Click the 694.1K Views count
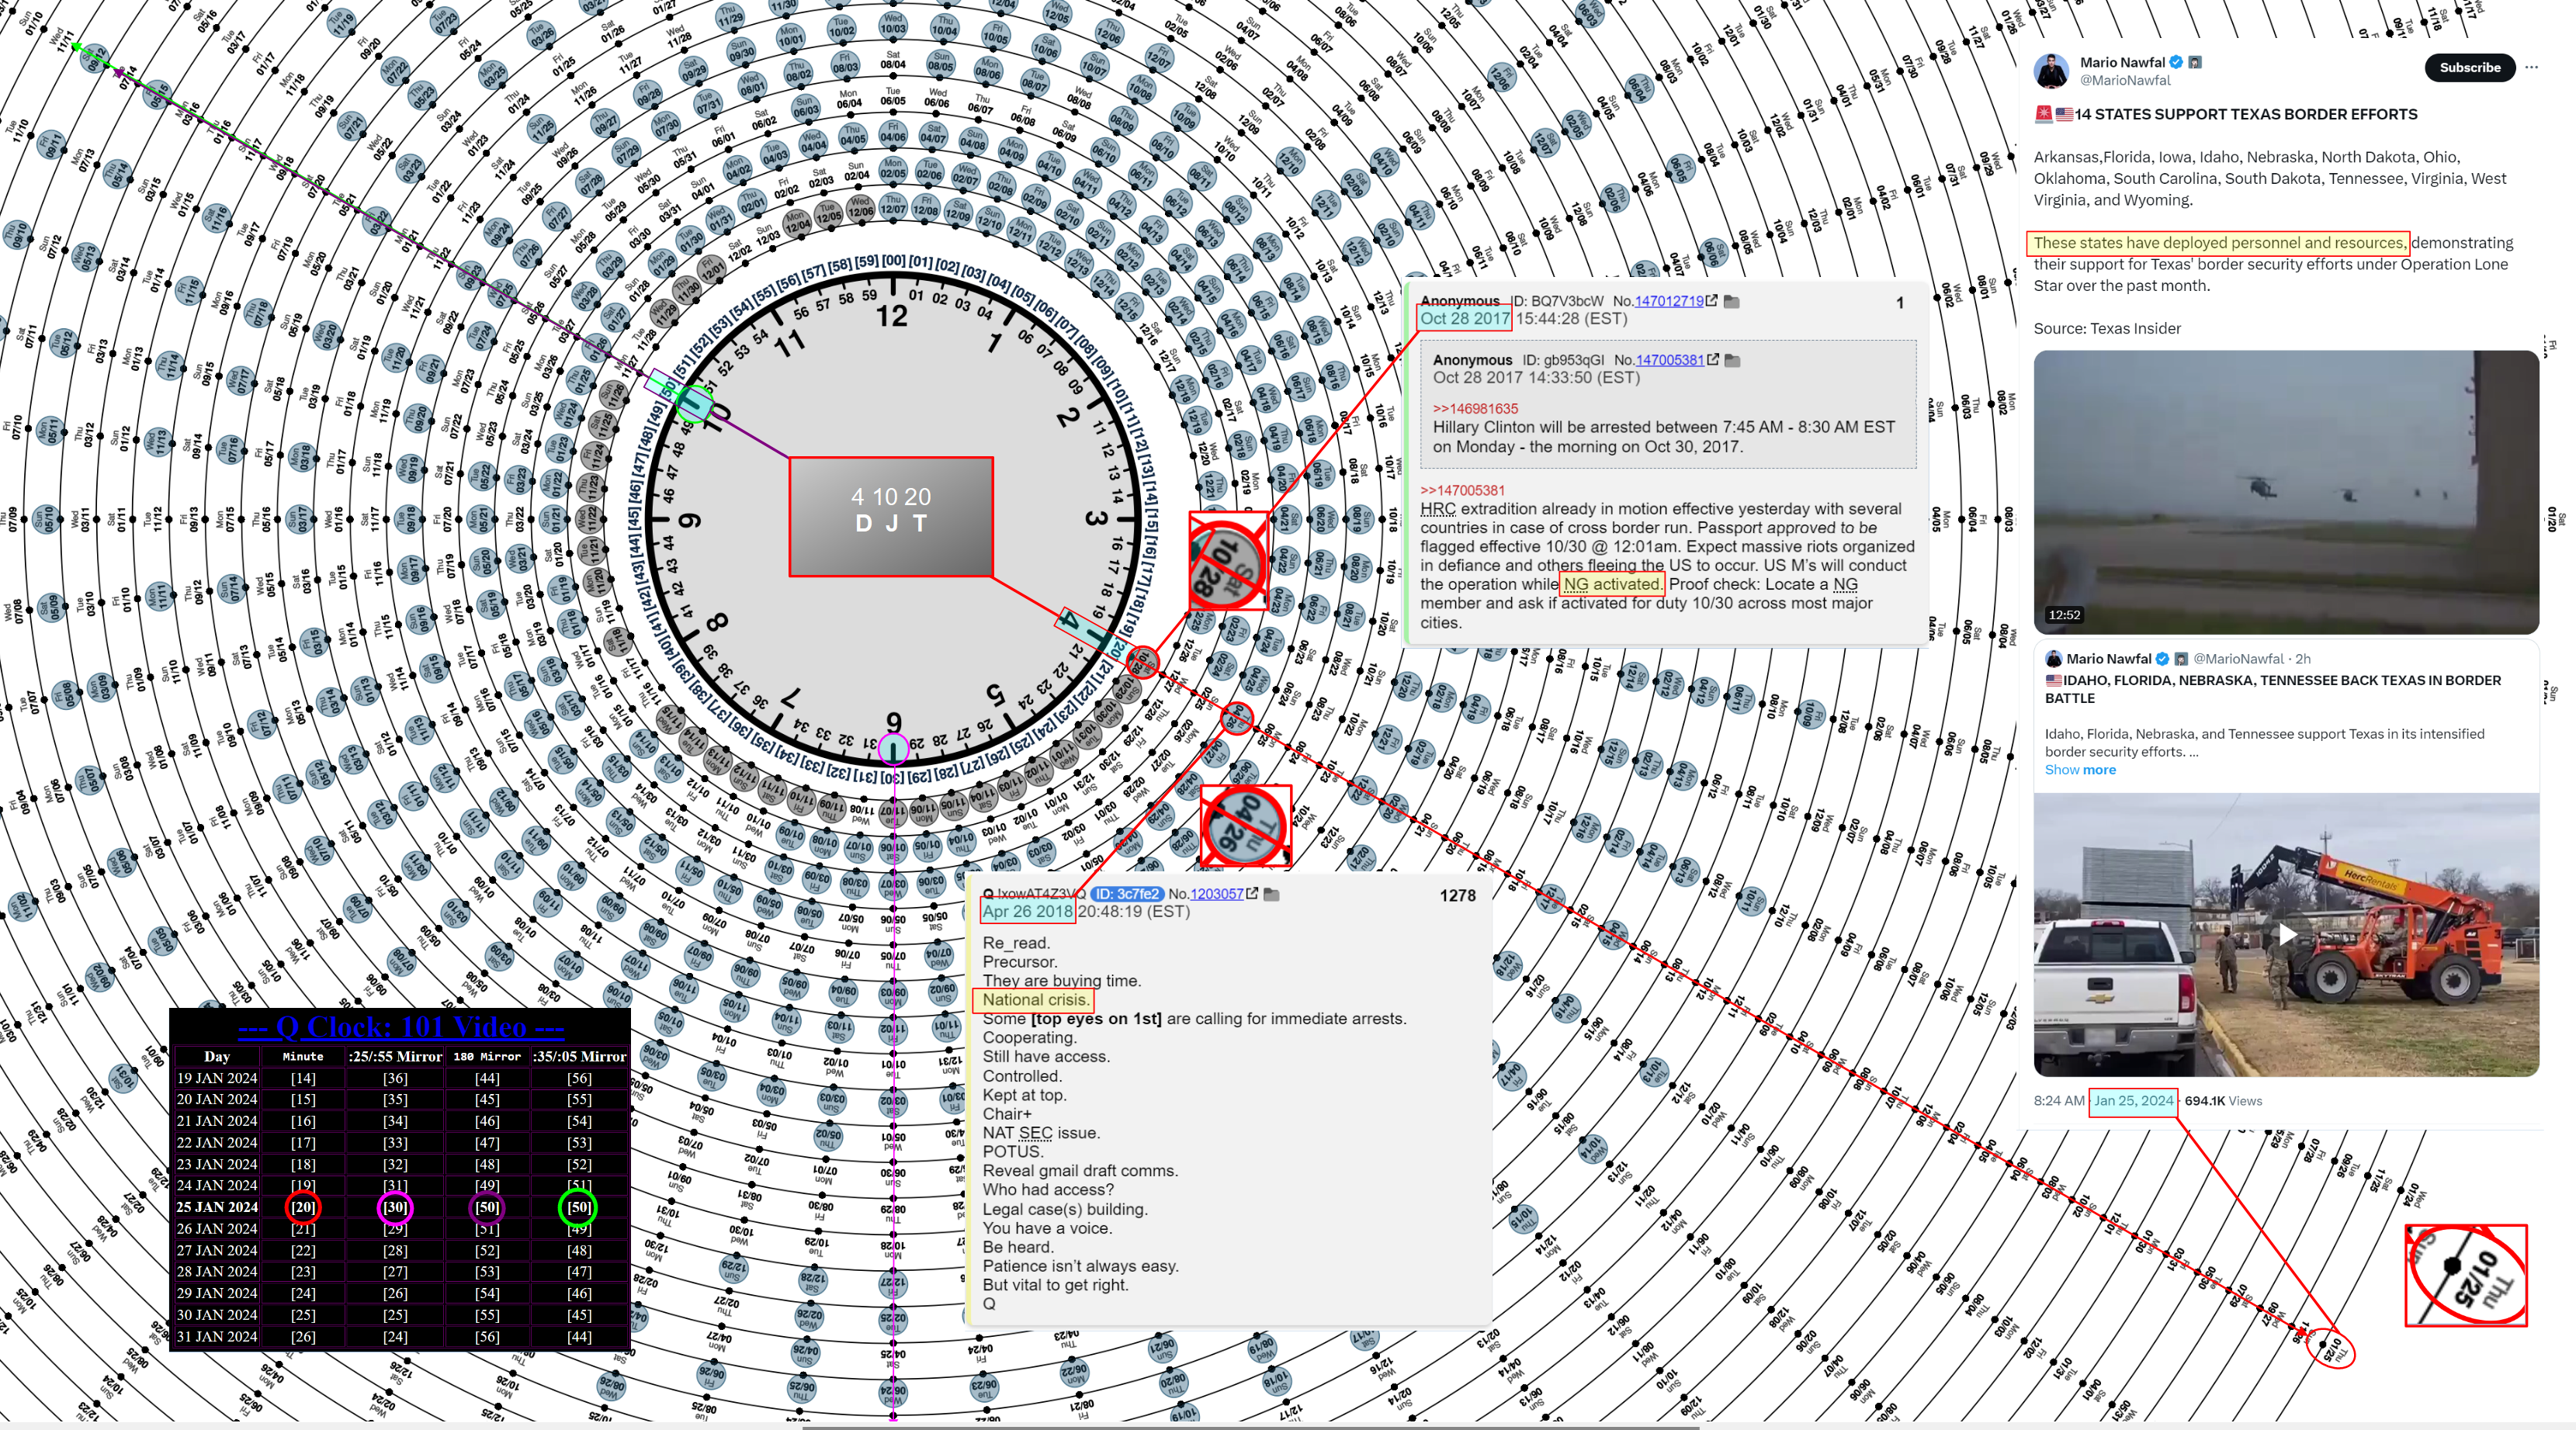This screenshot has height=1430, width=2576. click(x=2223, y=1100)
